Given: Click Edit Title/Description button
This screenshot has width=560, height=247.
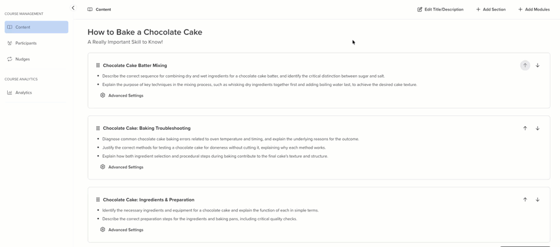Looking at the screenshot, I should click(440, 9).
